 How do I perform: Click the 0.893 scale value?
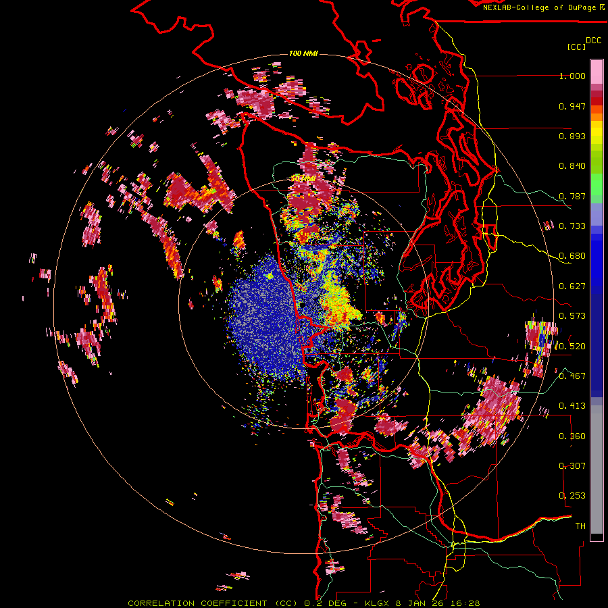coord(572,136)
